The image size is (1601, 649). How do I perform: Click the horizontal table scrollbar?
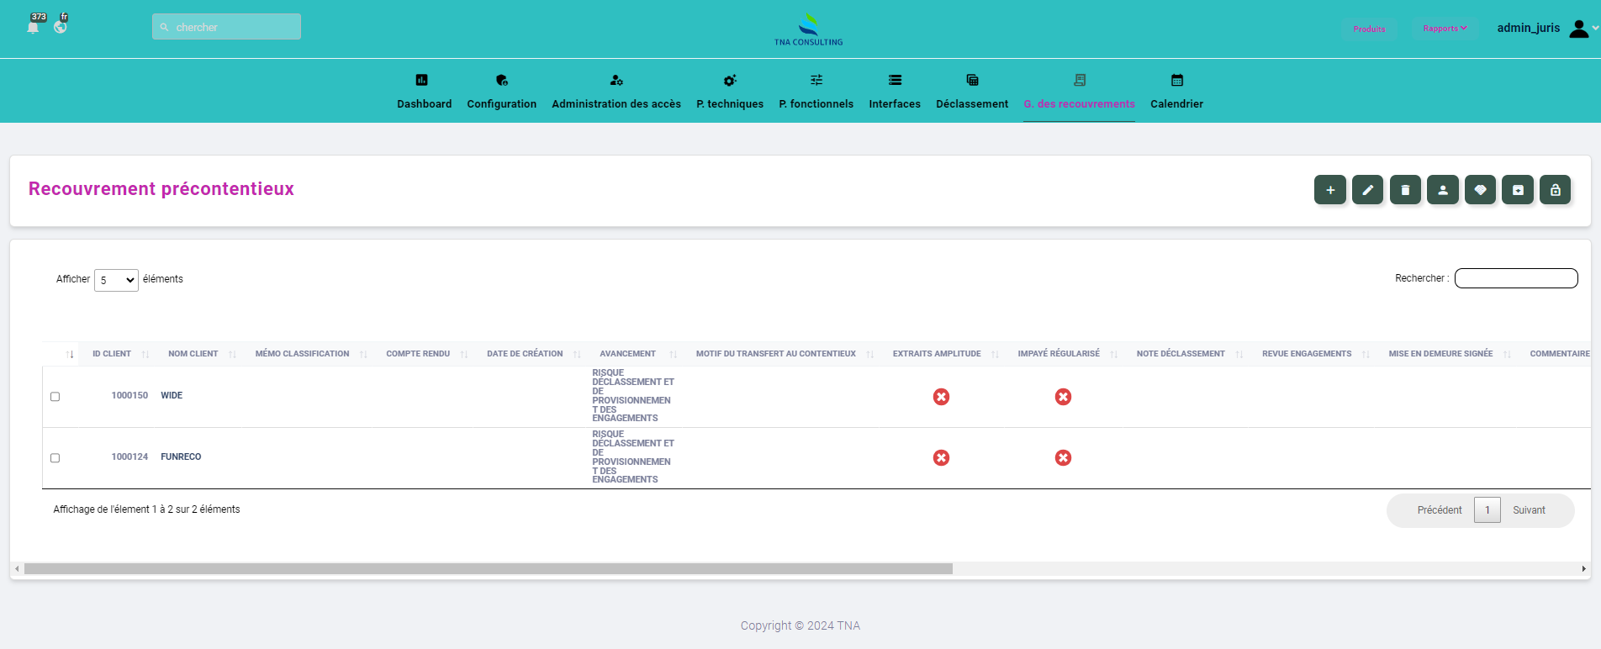[x=488, y=569]
